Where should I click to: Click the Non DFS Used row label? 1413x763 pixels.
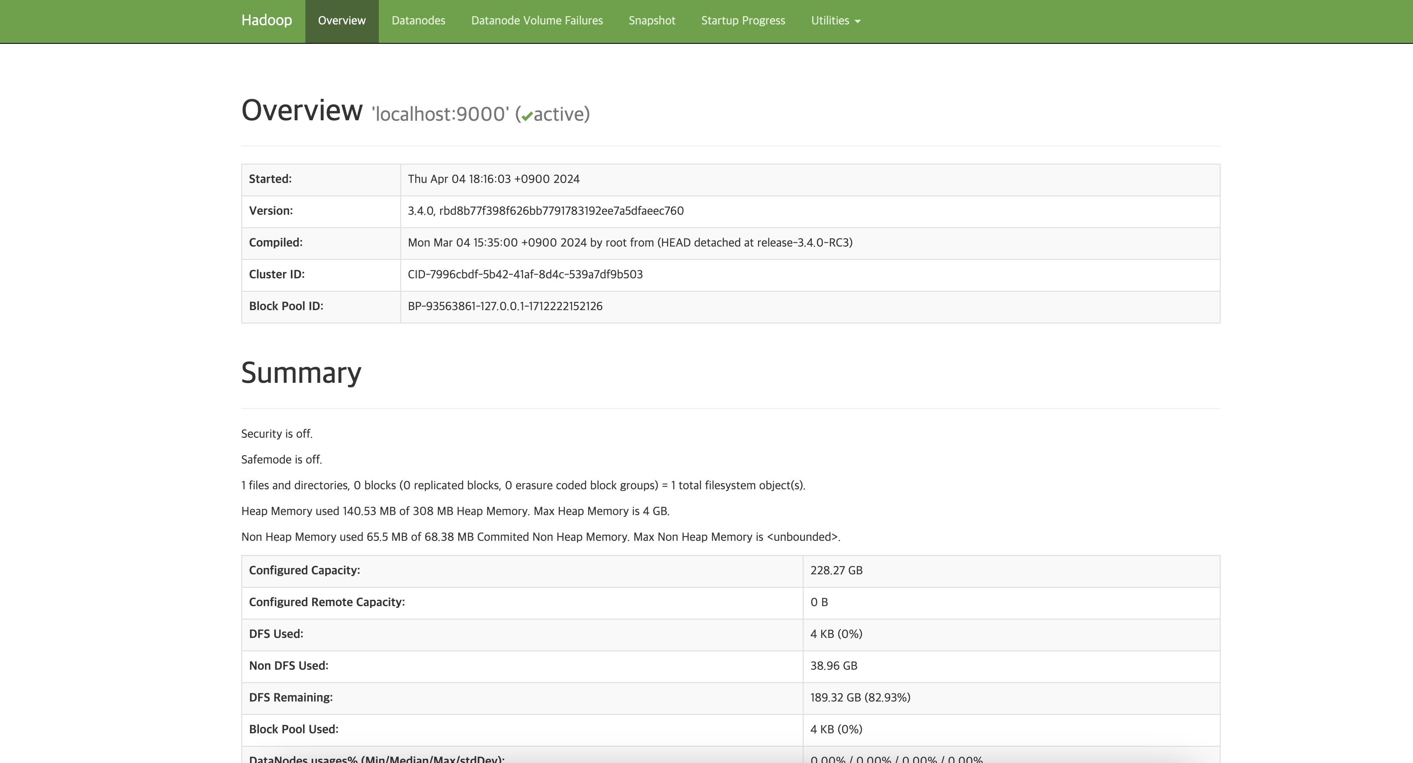point(289,666)
